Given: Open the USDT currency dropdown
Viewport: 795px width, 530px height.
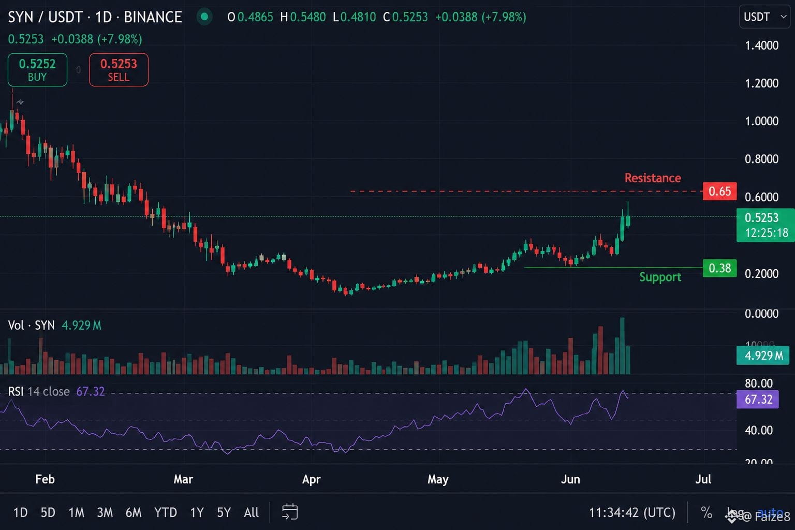Looking at the screenshot, I should [x=765, y=17].
